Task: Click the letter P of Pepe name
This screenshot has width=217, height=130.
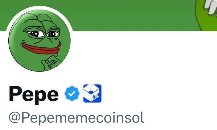Action: 15,94
